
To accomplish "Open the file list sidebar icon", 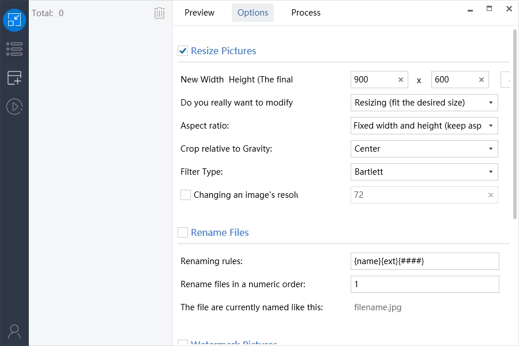I will tap(14, 50).
